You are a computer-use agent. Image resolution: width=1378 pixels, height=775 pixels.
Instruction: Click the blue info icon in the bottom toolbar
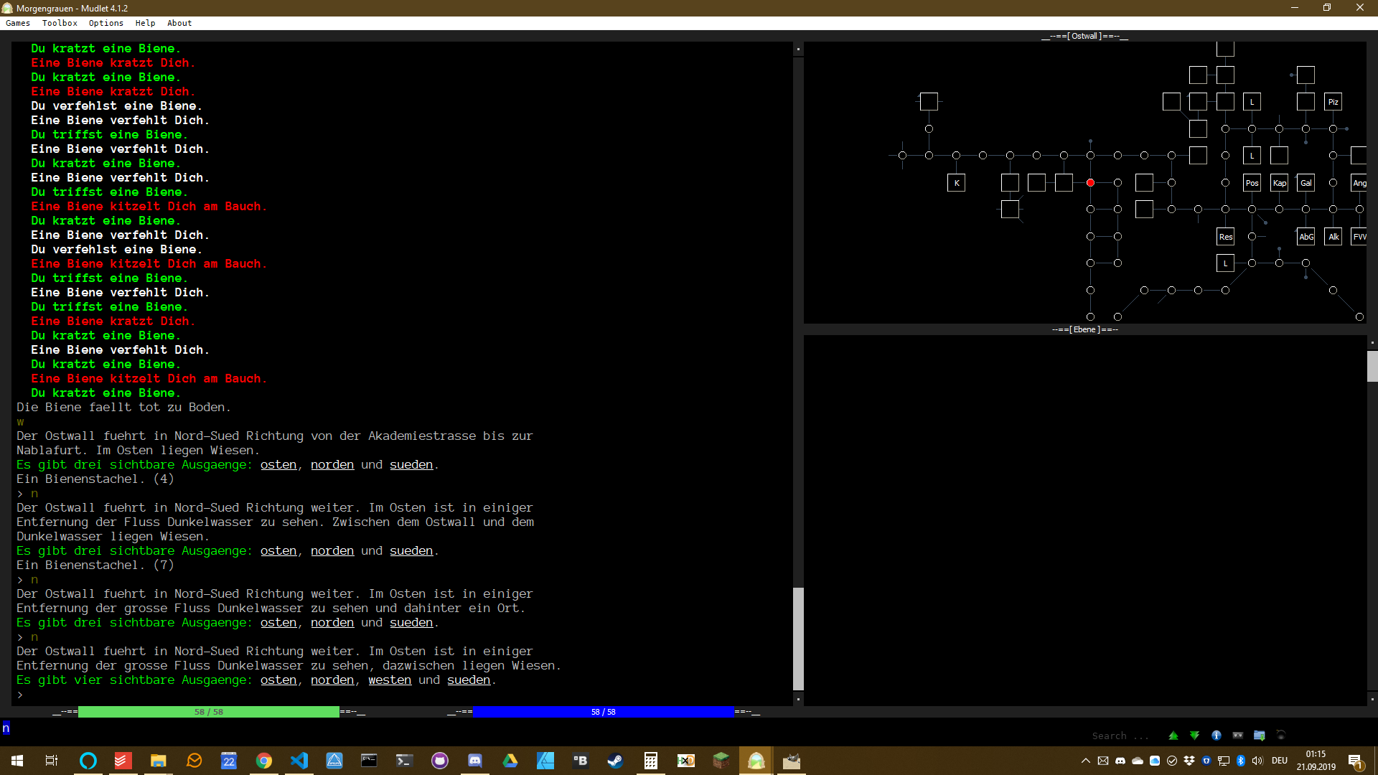[x=1217, y=736]
